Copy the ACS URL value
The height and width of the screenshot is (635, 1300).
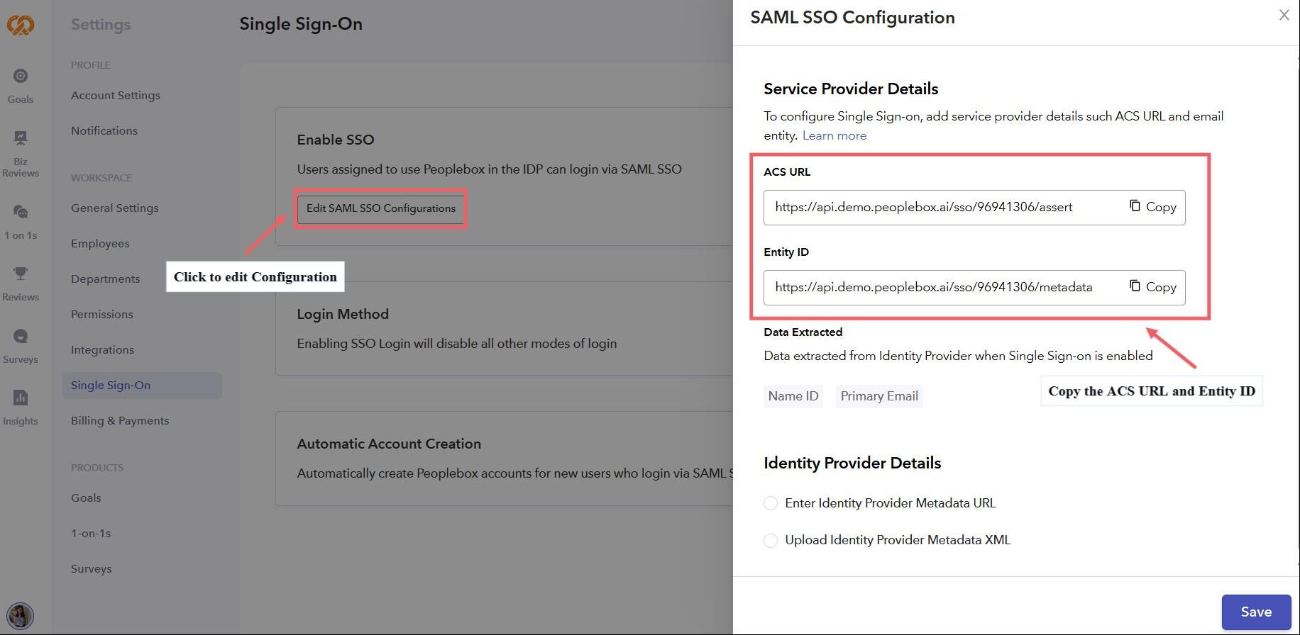pos(1153,207)
